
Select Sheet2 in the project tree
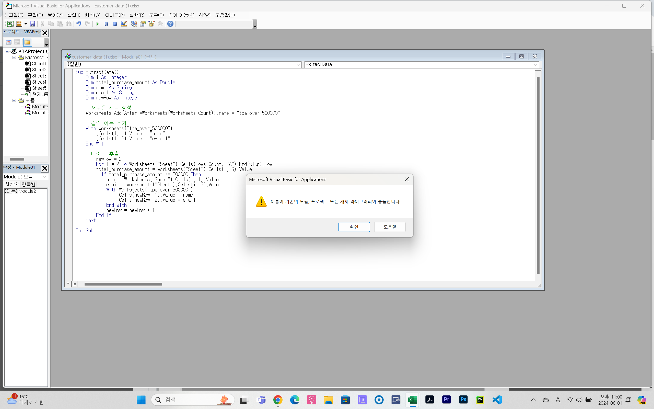tap(36, 70)
